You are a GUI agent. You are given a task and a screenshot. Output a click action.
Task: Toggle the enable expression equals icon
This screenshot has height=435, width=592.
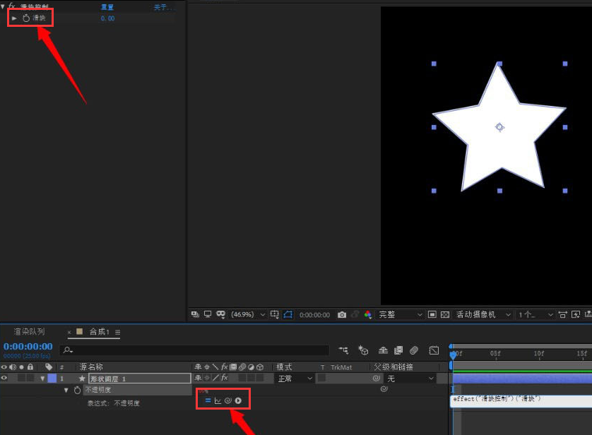tap(208, 400)
